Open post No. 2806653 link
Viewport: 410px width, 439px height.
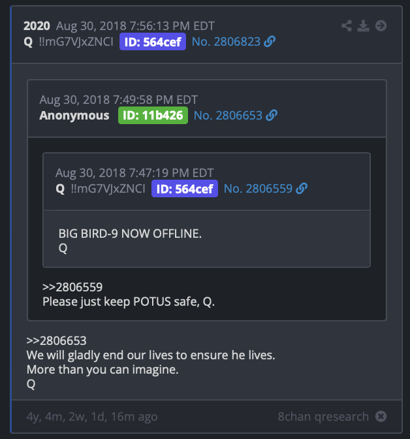(228, 116)
